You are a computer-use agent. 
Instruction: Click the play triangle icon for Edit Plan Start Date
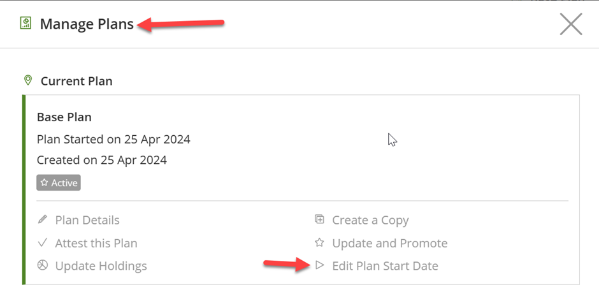click(x=320, y=265)
